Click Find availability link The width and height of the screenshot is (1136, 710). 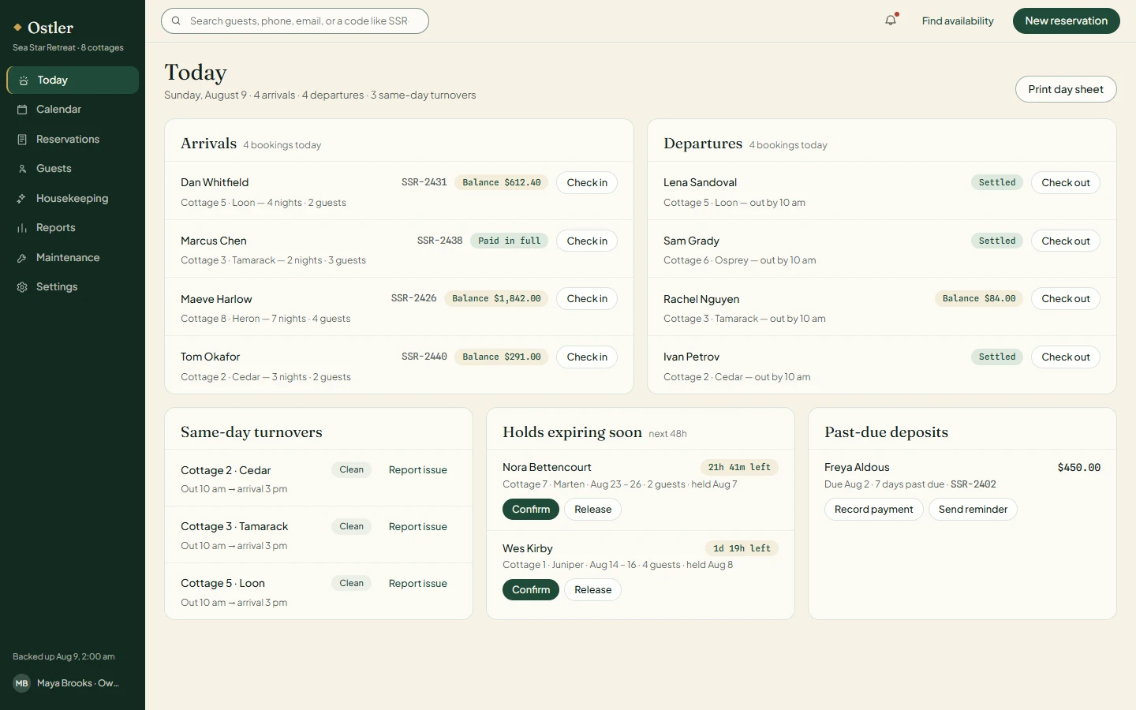pyautogui.click(x=958, y=21)
